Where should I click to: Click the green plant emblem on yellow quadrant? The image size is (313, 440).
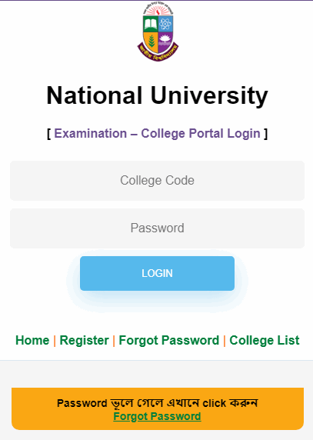152,41
